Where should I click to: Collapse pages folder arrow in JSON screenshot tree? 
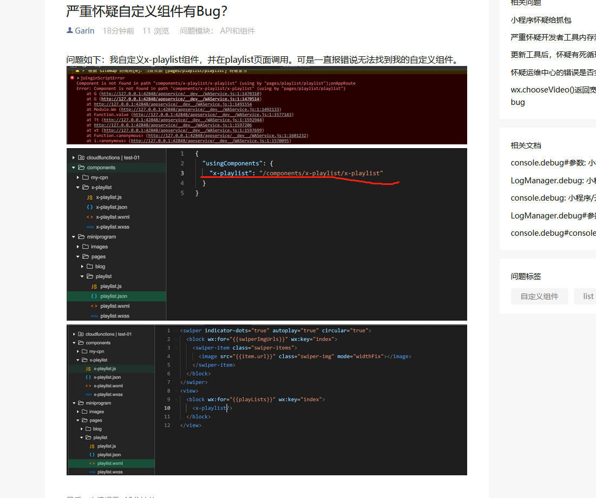point(78,257)
